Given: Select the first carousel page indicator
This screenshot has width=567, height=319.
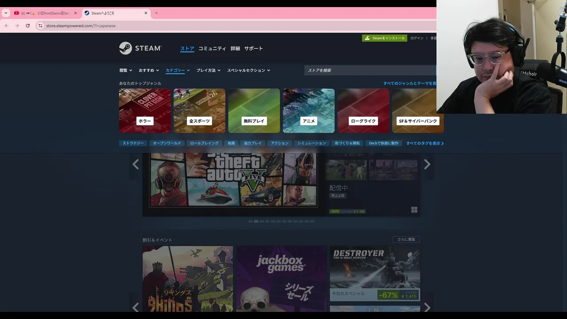Looking at the screenshot, I should pyautogui.click(x=250, y=221).
